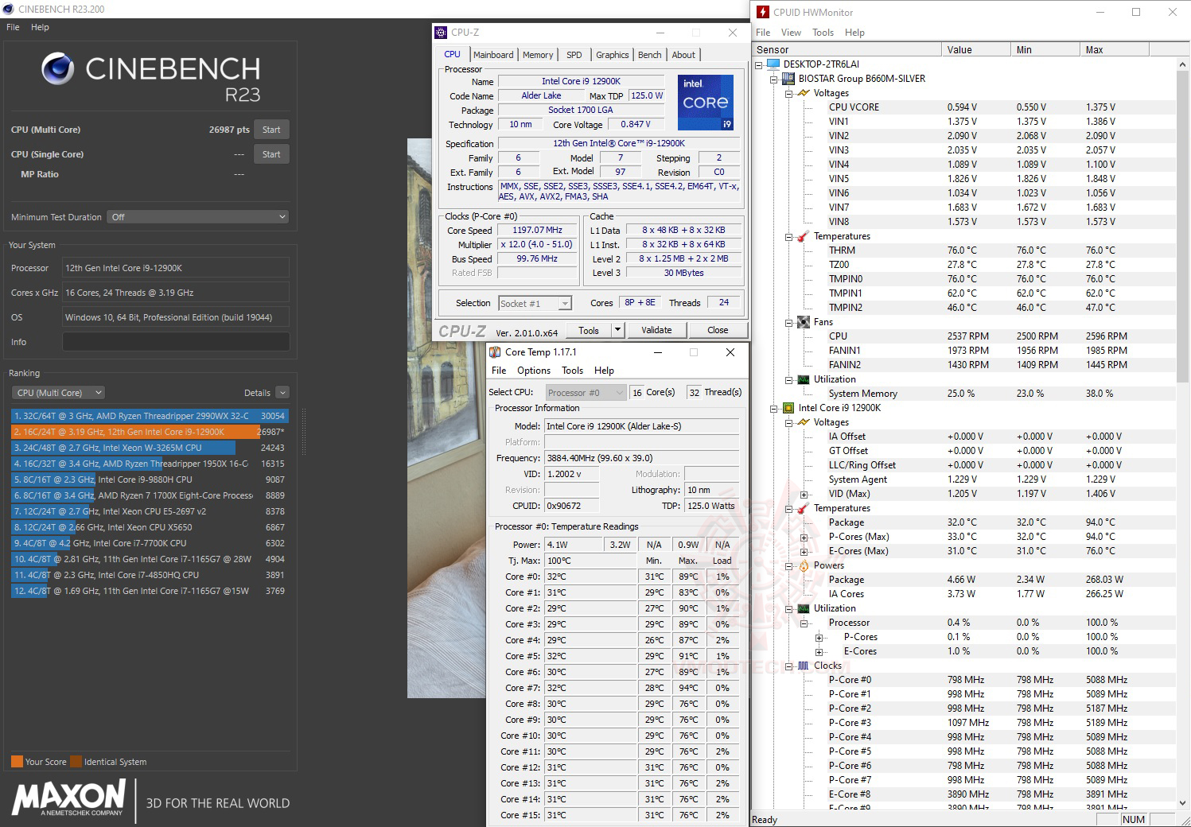Switch to the Mainboard tab in CPU-Z
Viewport: 1191px width, 827px height.
click(x=493, y=55)
